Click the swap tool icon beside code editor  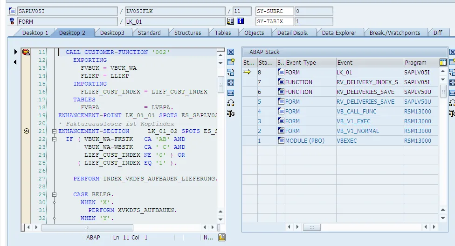(231, 72)
